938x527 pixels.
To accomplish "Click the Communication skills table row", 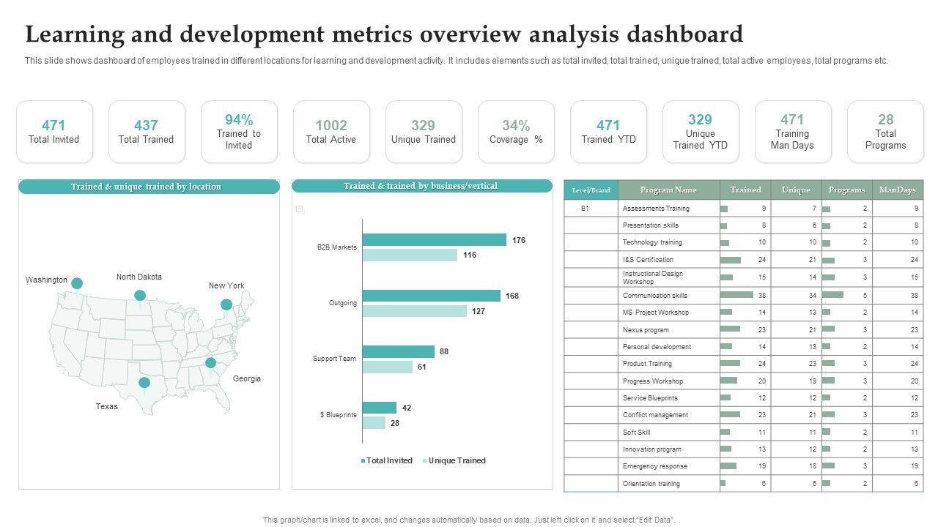I will coord(655,296).
